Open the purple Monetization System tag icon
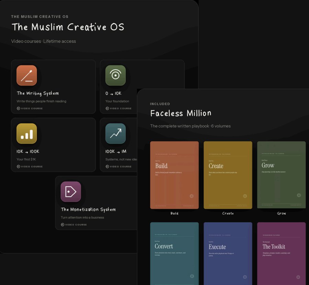Image resolution: width=309 pixels, height=285 pixels. coord(71,192)
